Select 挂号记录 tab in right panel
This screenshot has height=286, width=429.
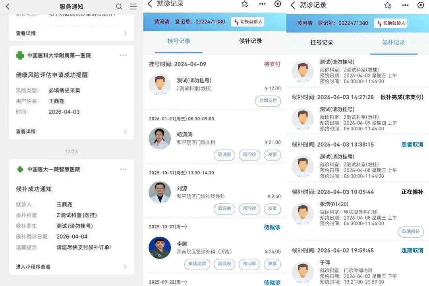322,43
